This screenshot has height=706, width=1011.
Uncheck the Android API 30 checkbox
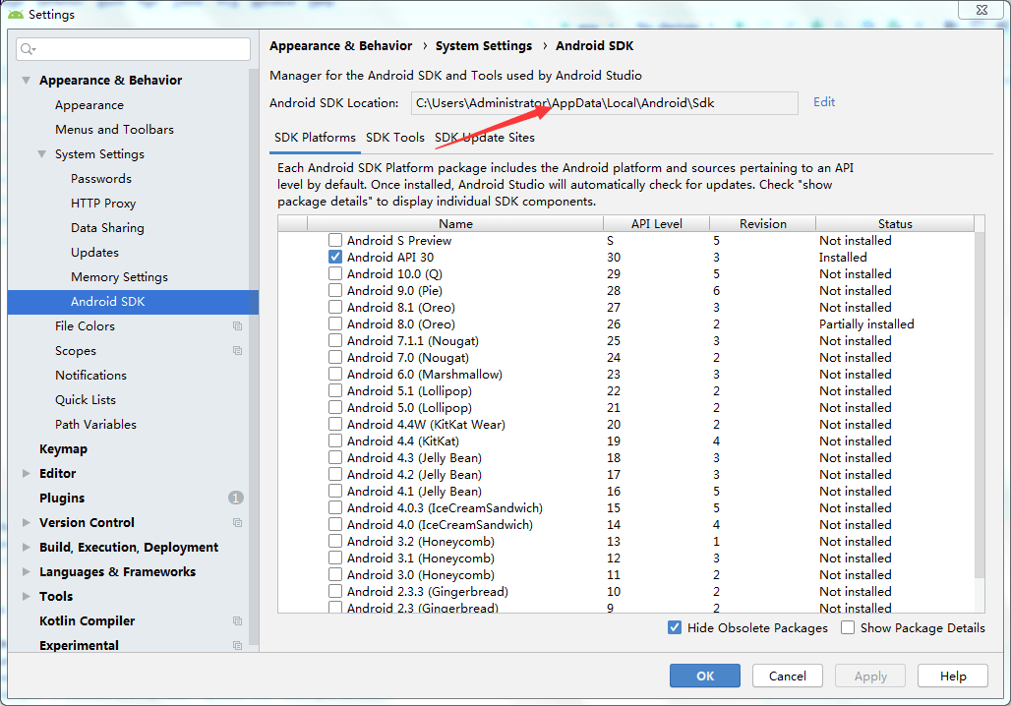pos(335,257)
